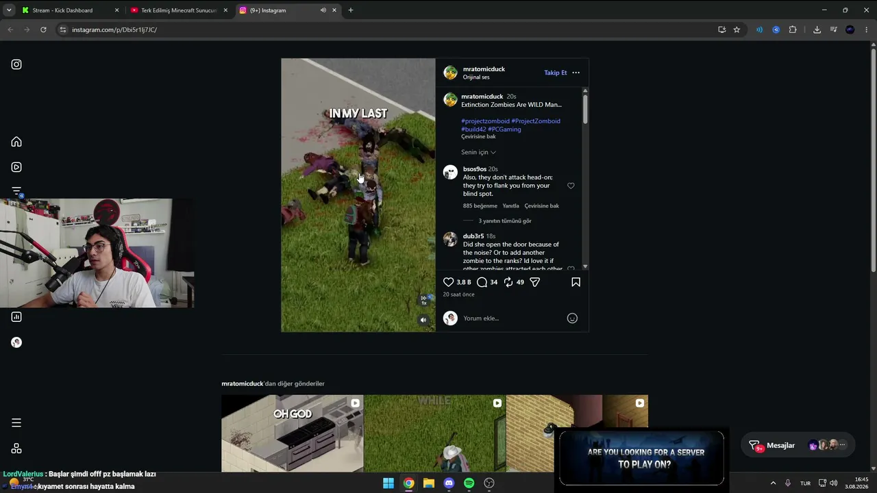Screen dimensions: 877x493
Task: Click dub3r5's commenter avatar
Action: (x=450, y=239)
